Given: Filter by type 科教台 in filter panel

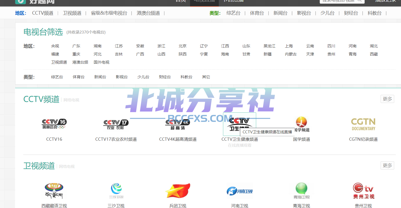Looking at the screenshot, I should [x=186, y=77].
